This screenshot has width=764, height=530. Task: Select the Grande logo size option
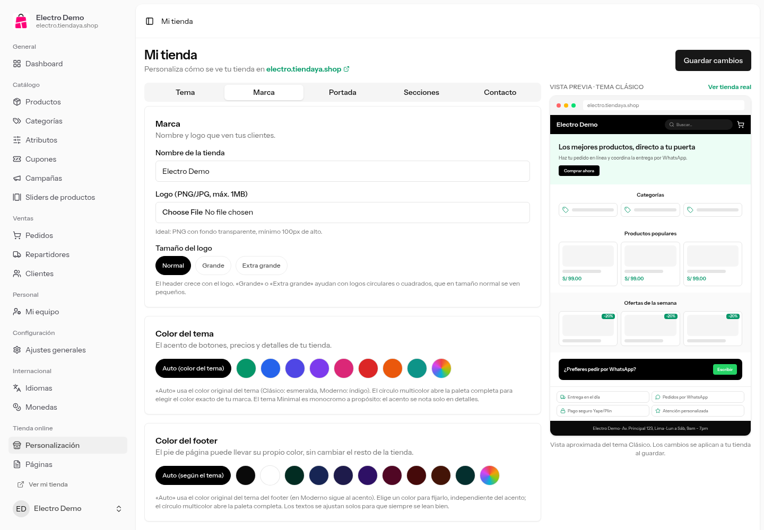point(213,266)
